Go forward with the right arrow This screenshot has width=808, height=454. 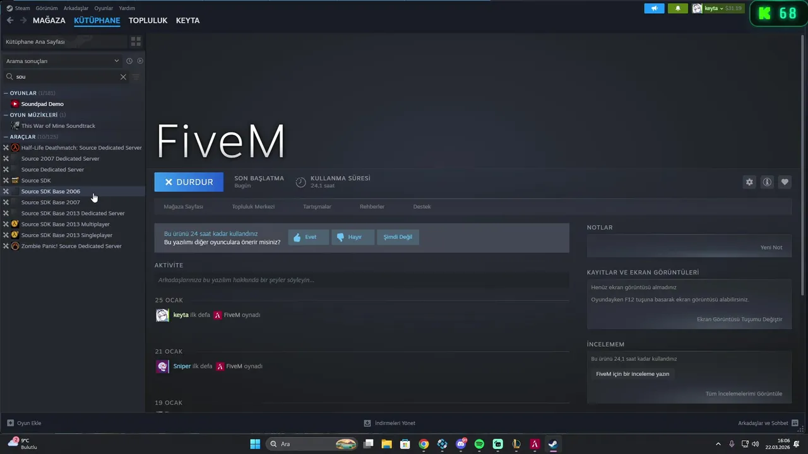point(23,20)
